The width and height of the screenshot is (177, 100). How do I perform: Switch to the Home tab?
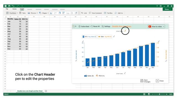(14, 9)
